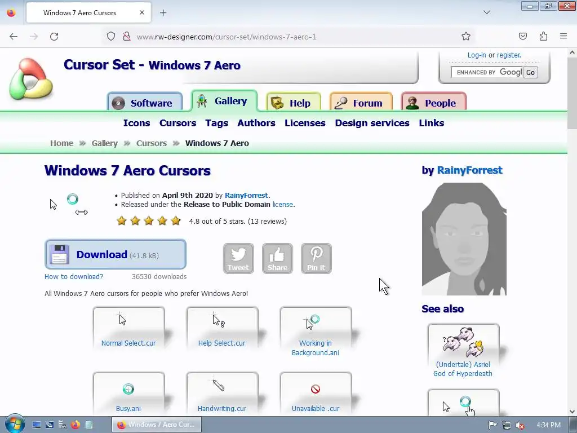Click the Go search button
This screenshot has height=433, width=577.
tap(530, 72)
